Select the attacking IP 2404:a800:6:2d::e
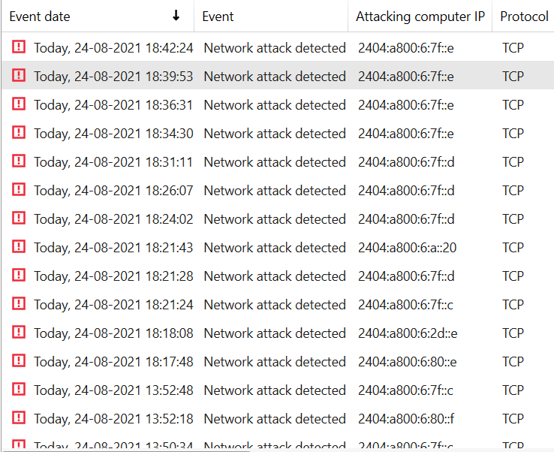This screenshot has width=554, height=452. click(x=408, y=333)
